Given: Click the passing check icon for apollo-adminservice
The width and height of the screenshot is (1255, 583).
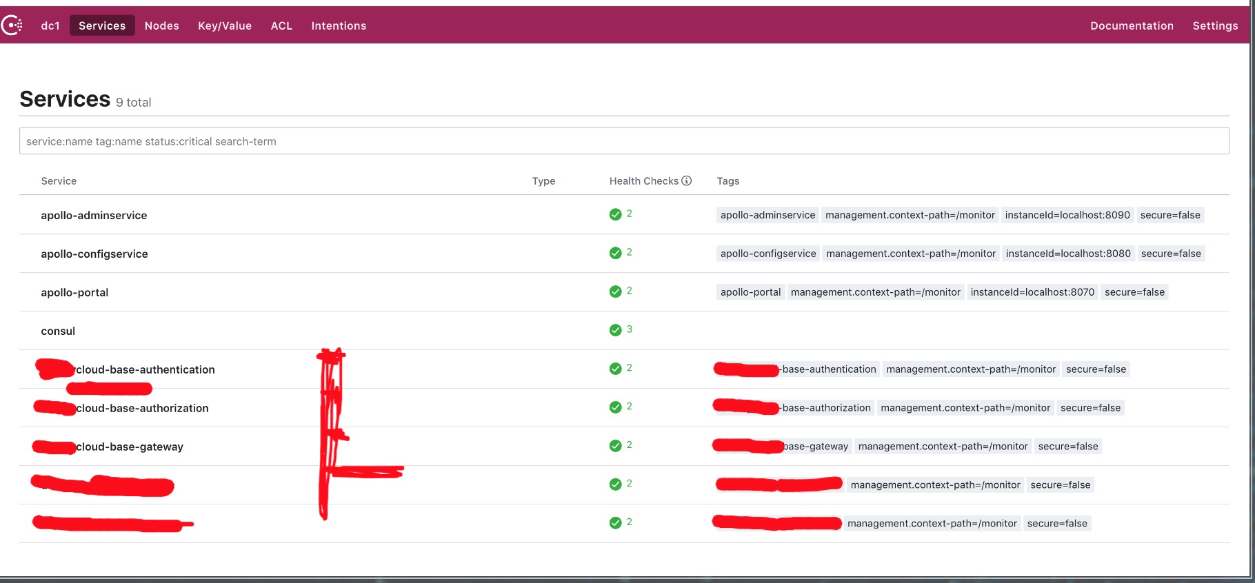Looking at the screenshot, I should 616,214.
